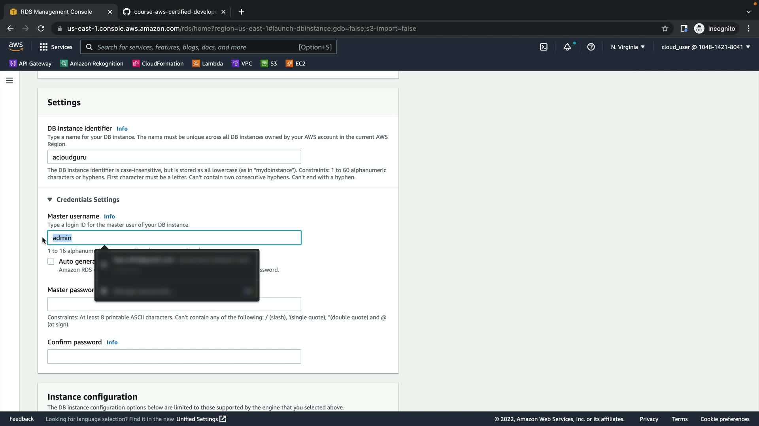
Task: Select the RDS Management Console tab
Action: click(x=56, y=12)
